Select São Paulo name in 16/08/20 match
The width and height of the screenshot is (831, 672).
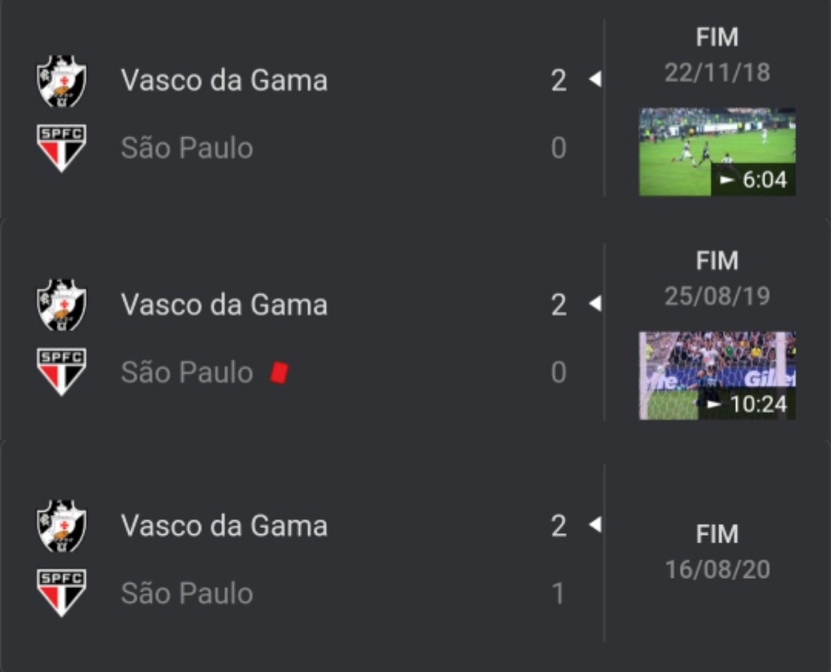(x=187, y=594)
